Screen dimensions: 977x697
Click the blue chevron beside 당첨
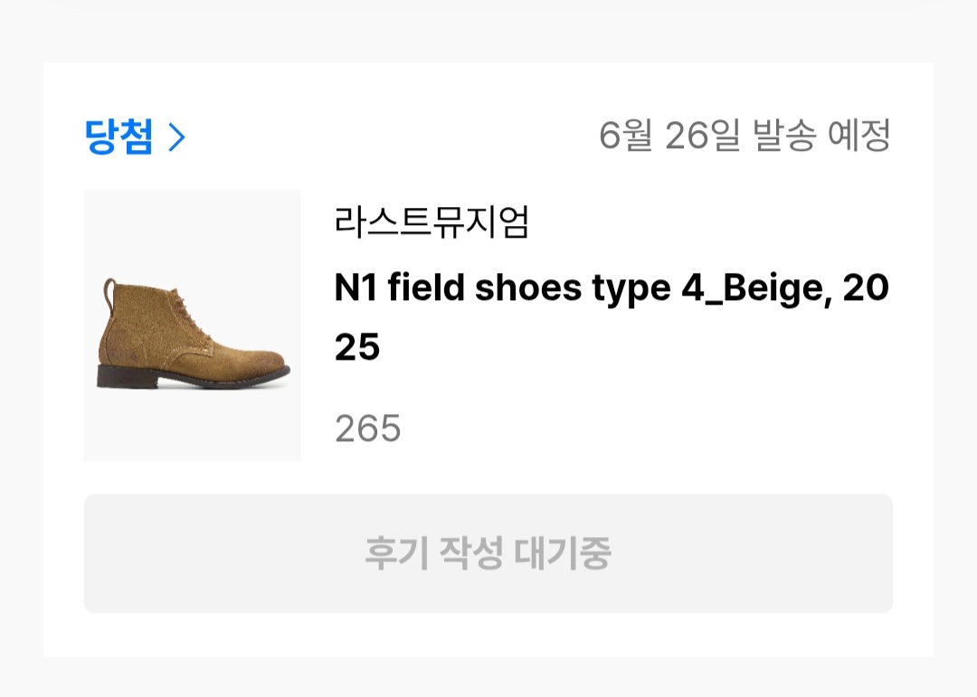pos(177,137)
